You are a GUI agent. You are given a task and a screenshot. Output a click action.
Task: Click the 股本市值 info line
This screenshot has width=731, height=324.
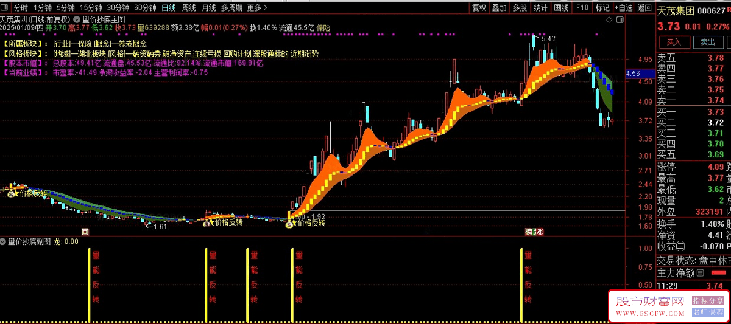point(132,63)
